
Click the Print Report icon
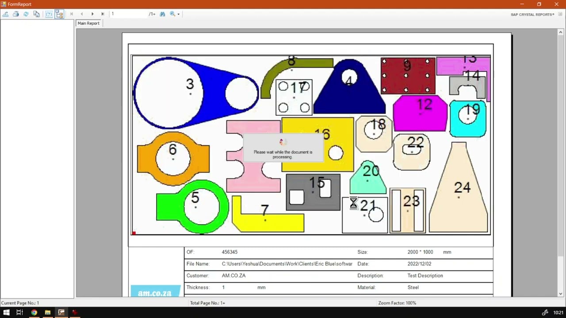[x=15, y=14]
